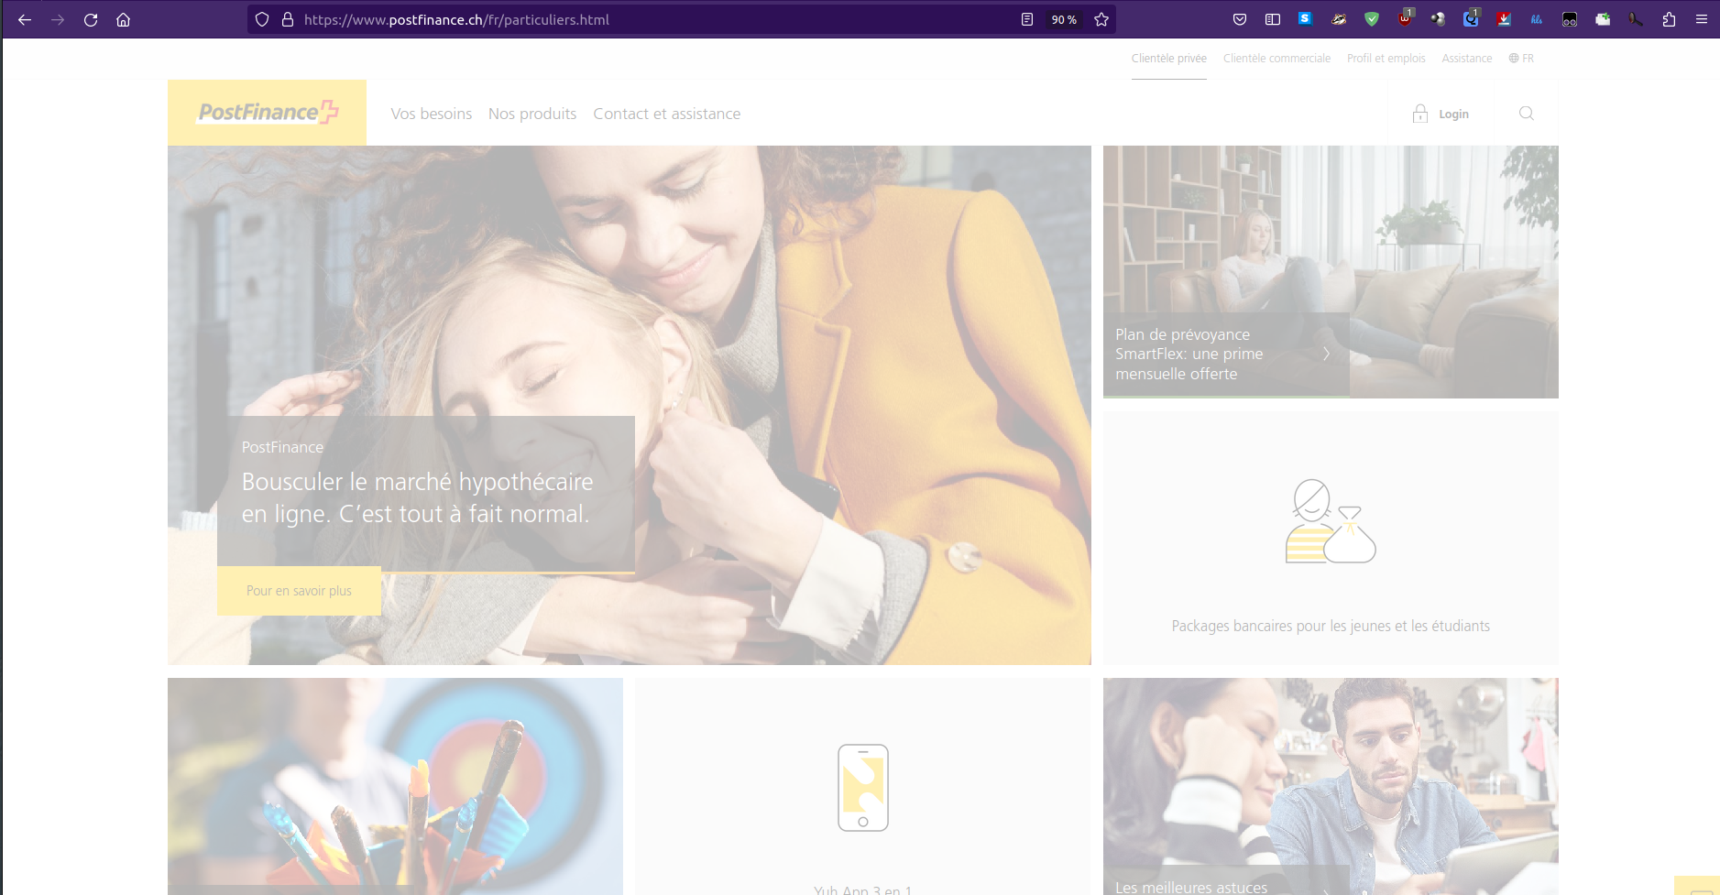1720x895 pixels.
Task: Open Profil et emplois
Action: (1386, 58)
